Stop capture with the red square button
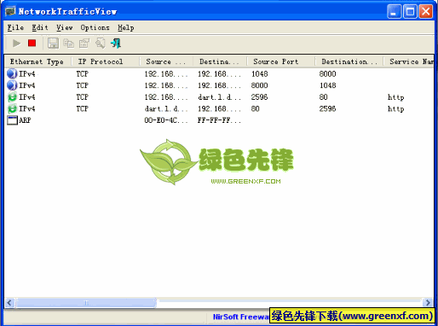Viewport: 438px width, 326px height. [32, 44]
